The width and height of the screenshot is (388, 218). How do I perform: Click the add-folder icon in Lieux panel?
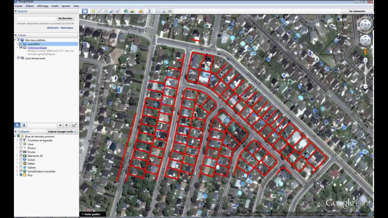tap(74, 125)
